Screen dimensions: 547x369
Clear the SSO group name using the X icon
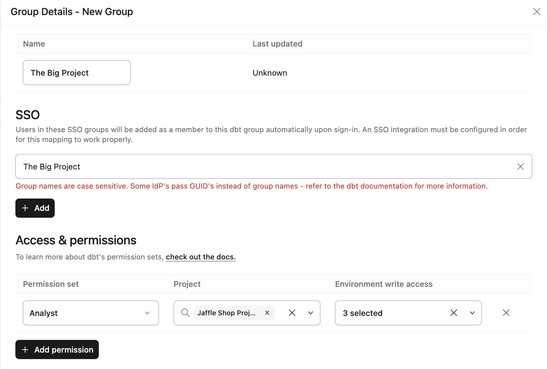(520, 167)
